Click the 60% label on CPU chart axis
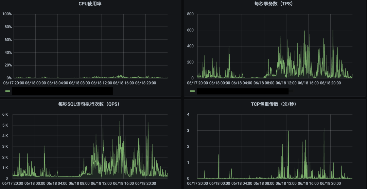 pos(8,40)
